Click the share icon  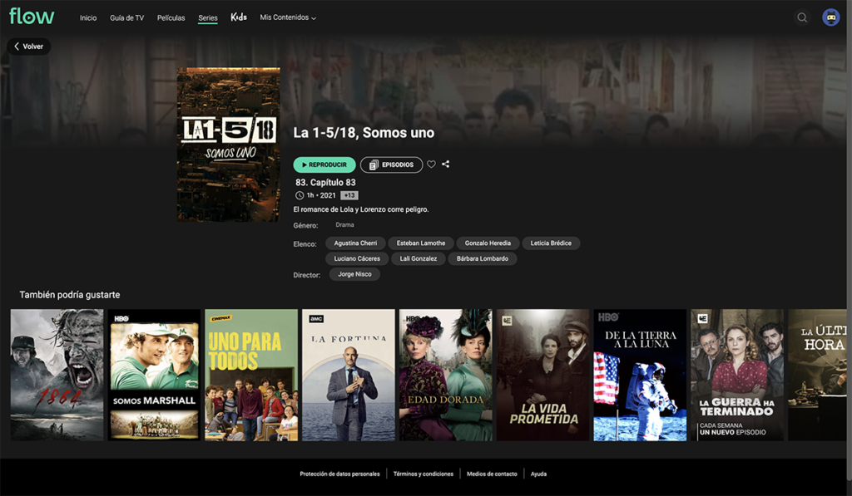[446, 165]
